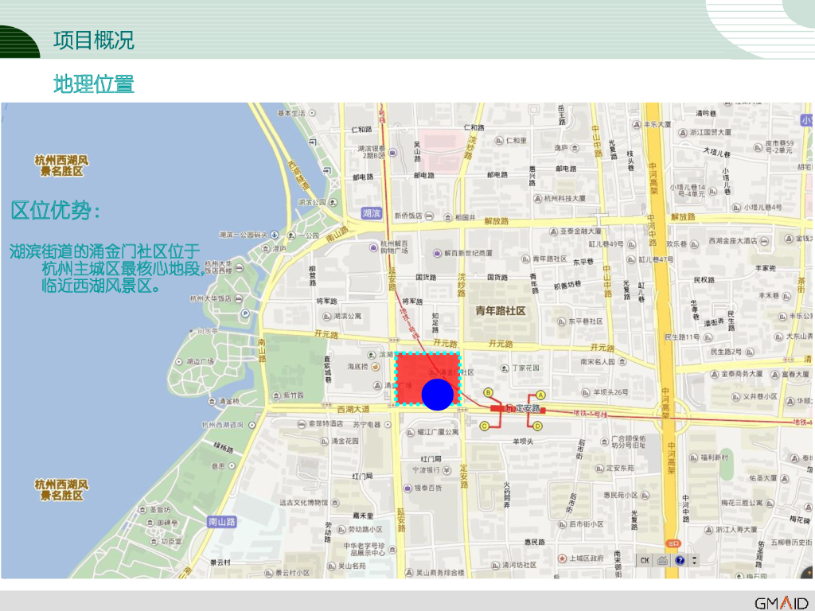Click the orange 出口 exit badge
The height and width of the screenshot is (611, 815).
(673, 543)
